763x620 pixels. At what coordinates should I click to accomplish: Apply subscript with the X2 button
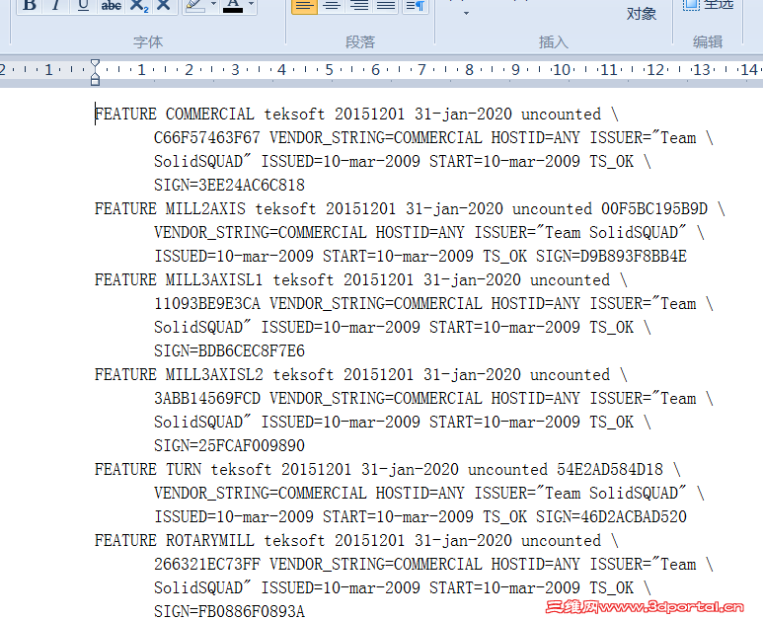(139, 6)
